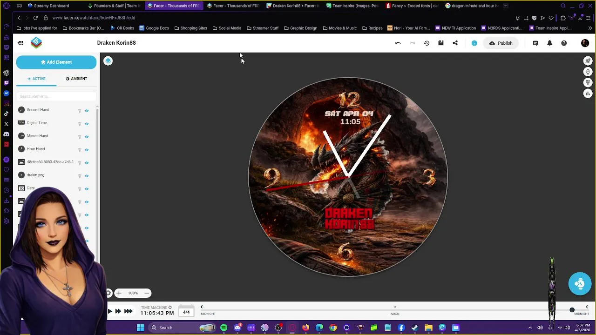Click the Facer logo
This screenshot has height=335, width=596.
[x=36, y=43]
